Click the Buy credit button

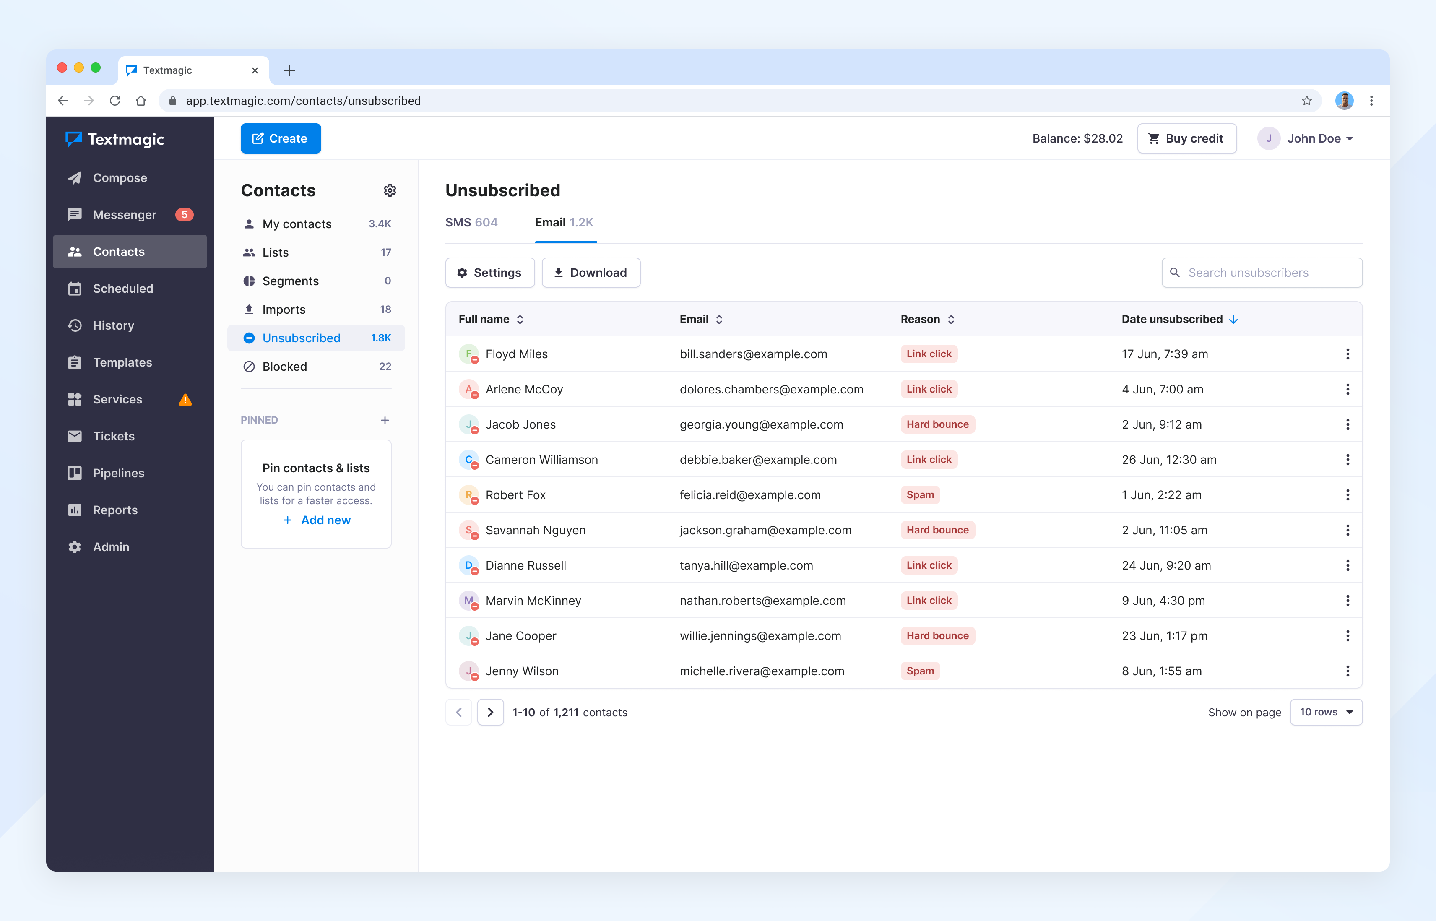(x=1186, y=138)
